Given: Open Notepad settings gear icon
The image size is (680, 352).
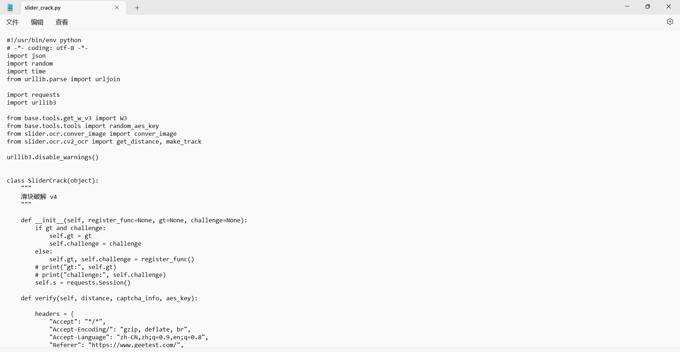Looking at the screenshot, I should point(670,22).
